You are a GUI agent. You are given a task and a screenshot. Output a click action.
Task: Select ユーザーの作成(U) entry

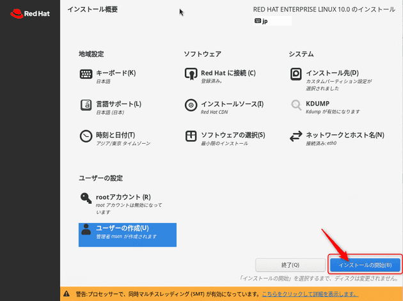[x=127, y=235]
